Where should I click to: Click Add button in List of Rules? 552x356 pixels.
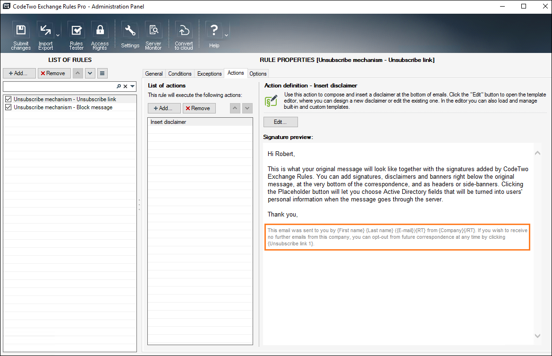point(19,73)
